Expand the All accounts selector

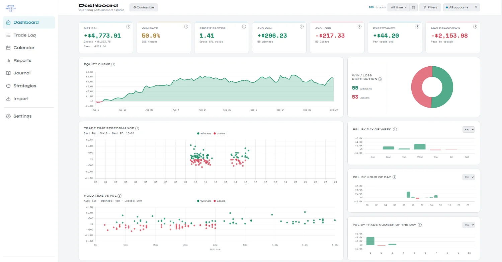pyautogui.click(x=462, y=7)
